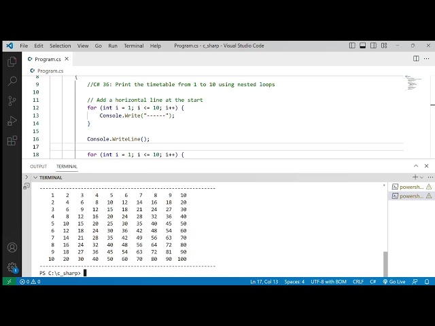Open the Manage gear menu
435x326 pixels.
point(12,267)
